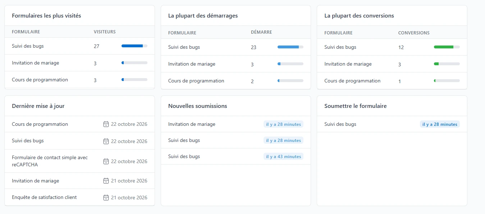Open Suivi des bugs in Soumettre le formulaire
The image size is (485, 214).
click(340, 124)
